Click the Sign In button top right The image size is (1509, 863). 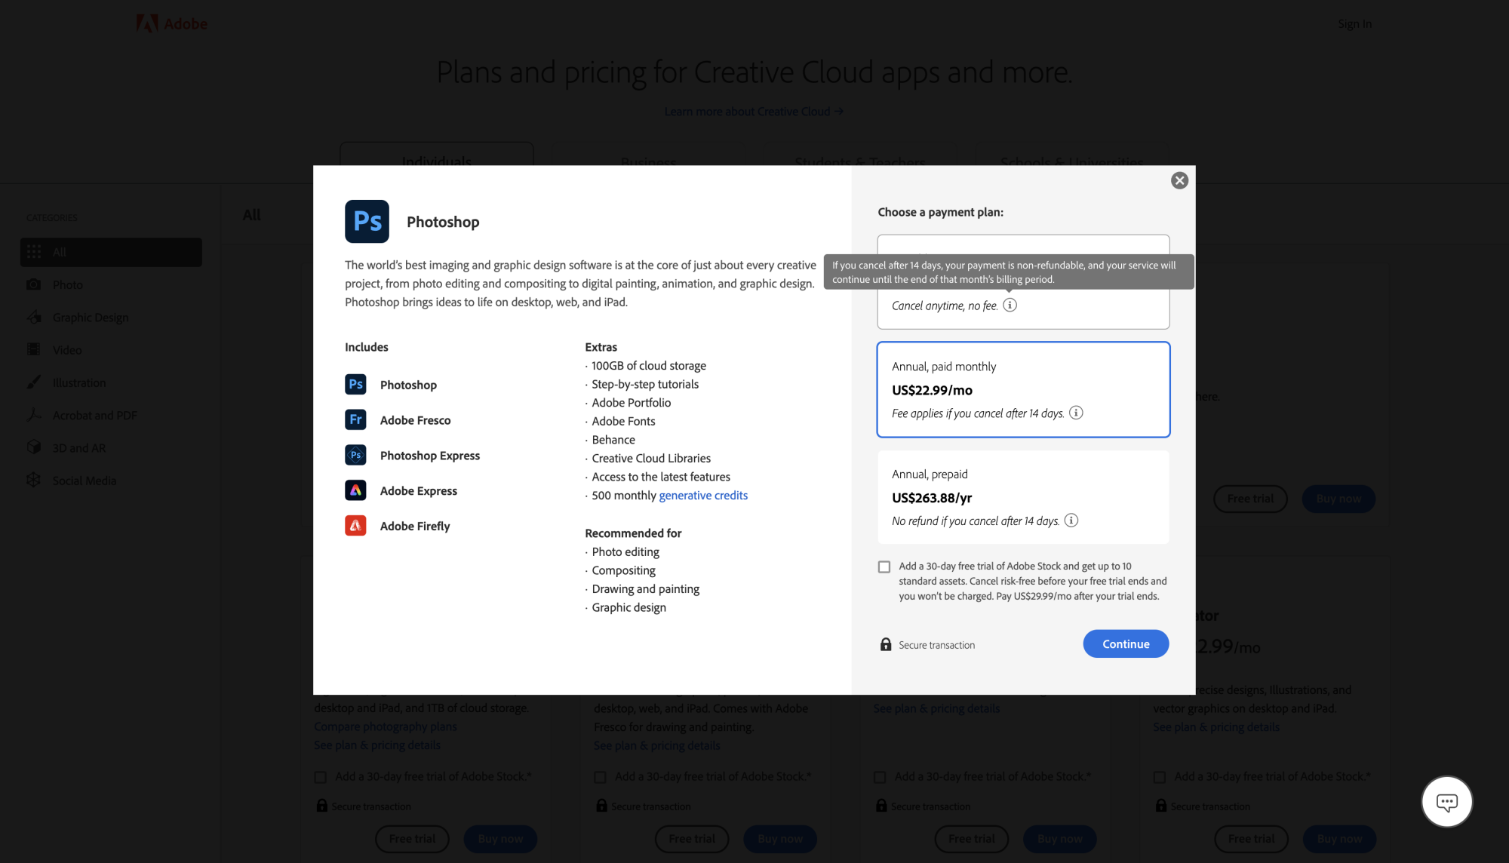coord(1354,23)
